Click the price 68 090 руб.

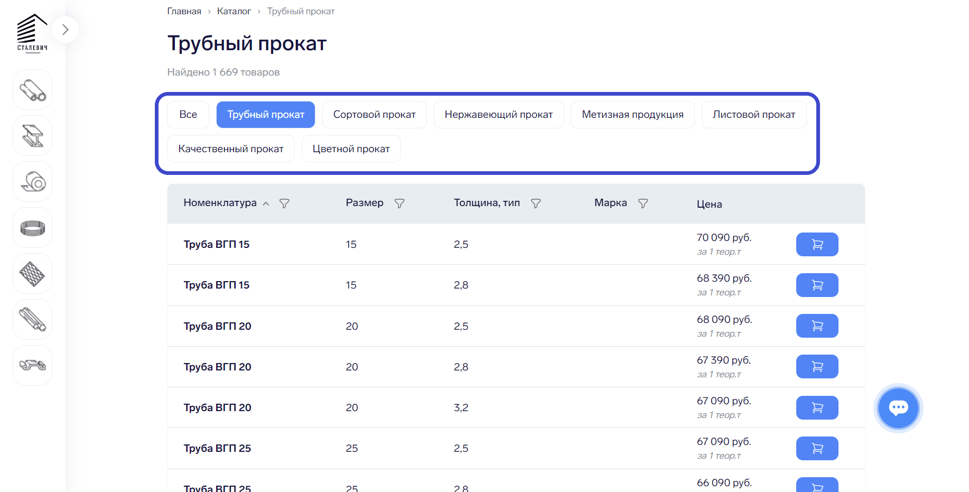pyautogui.click(x=724, y=319)
